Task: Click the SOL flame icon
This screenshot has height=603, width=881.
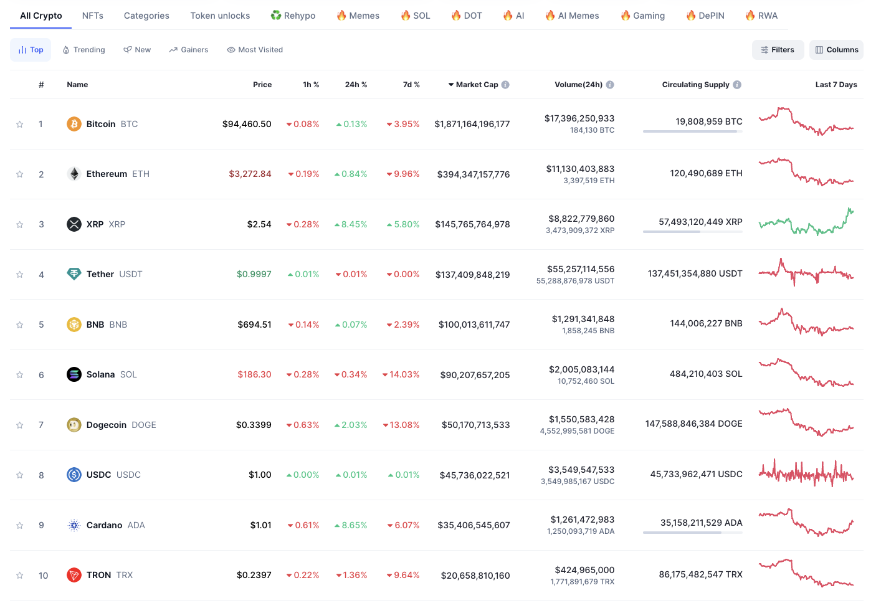Action: point(406,15)
